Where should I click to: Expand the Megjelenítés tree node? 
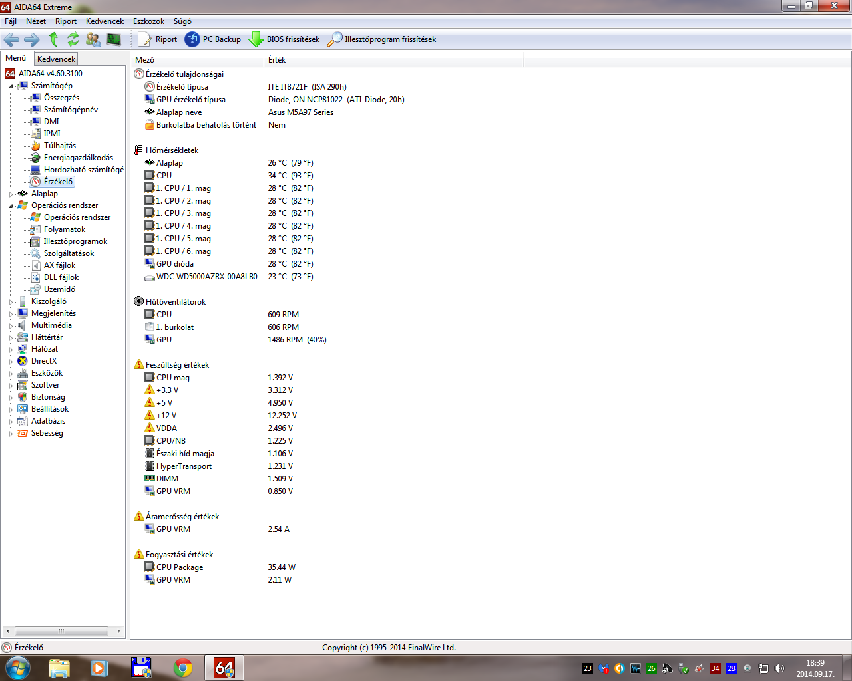click(x=11, y=314)
